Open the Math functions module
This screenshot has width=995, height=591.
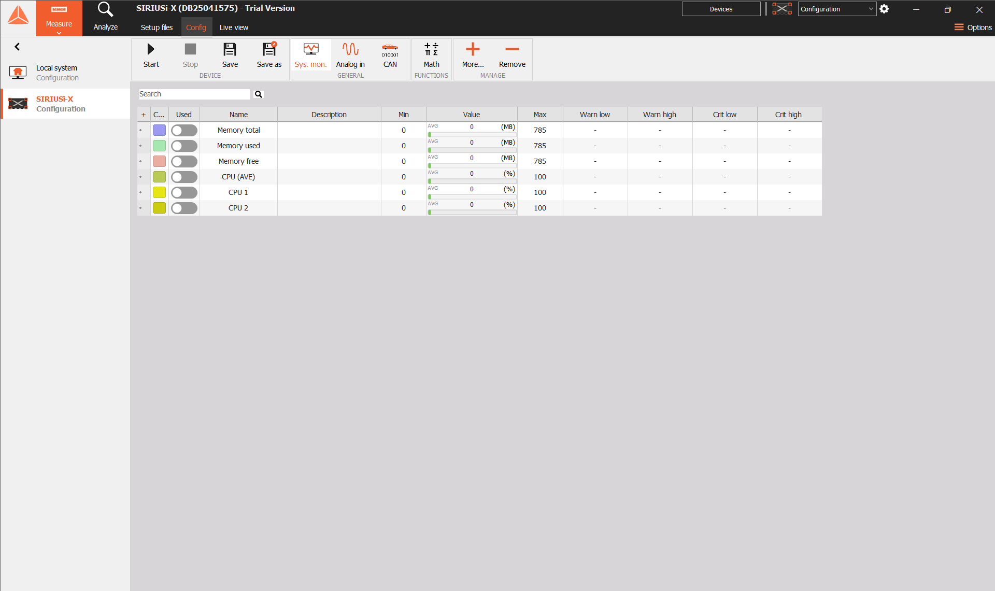[x=431, y=55]
